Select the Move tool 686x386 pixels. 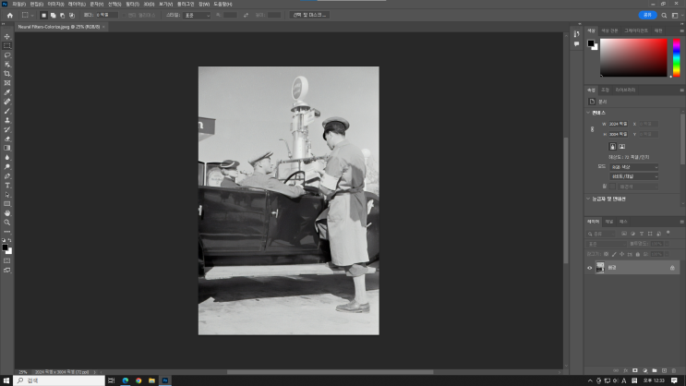click(7, 36)
